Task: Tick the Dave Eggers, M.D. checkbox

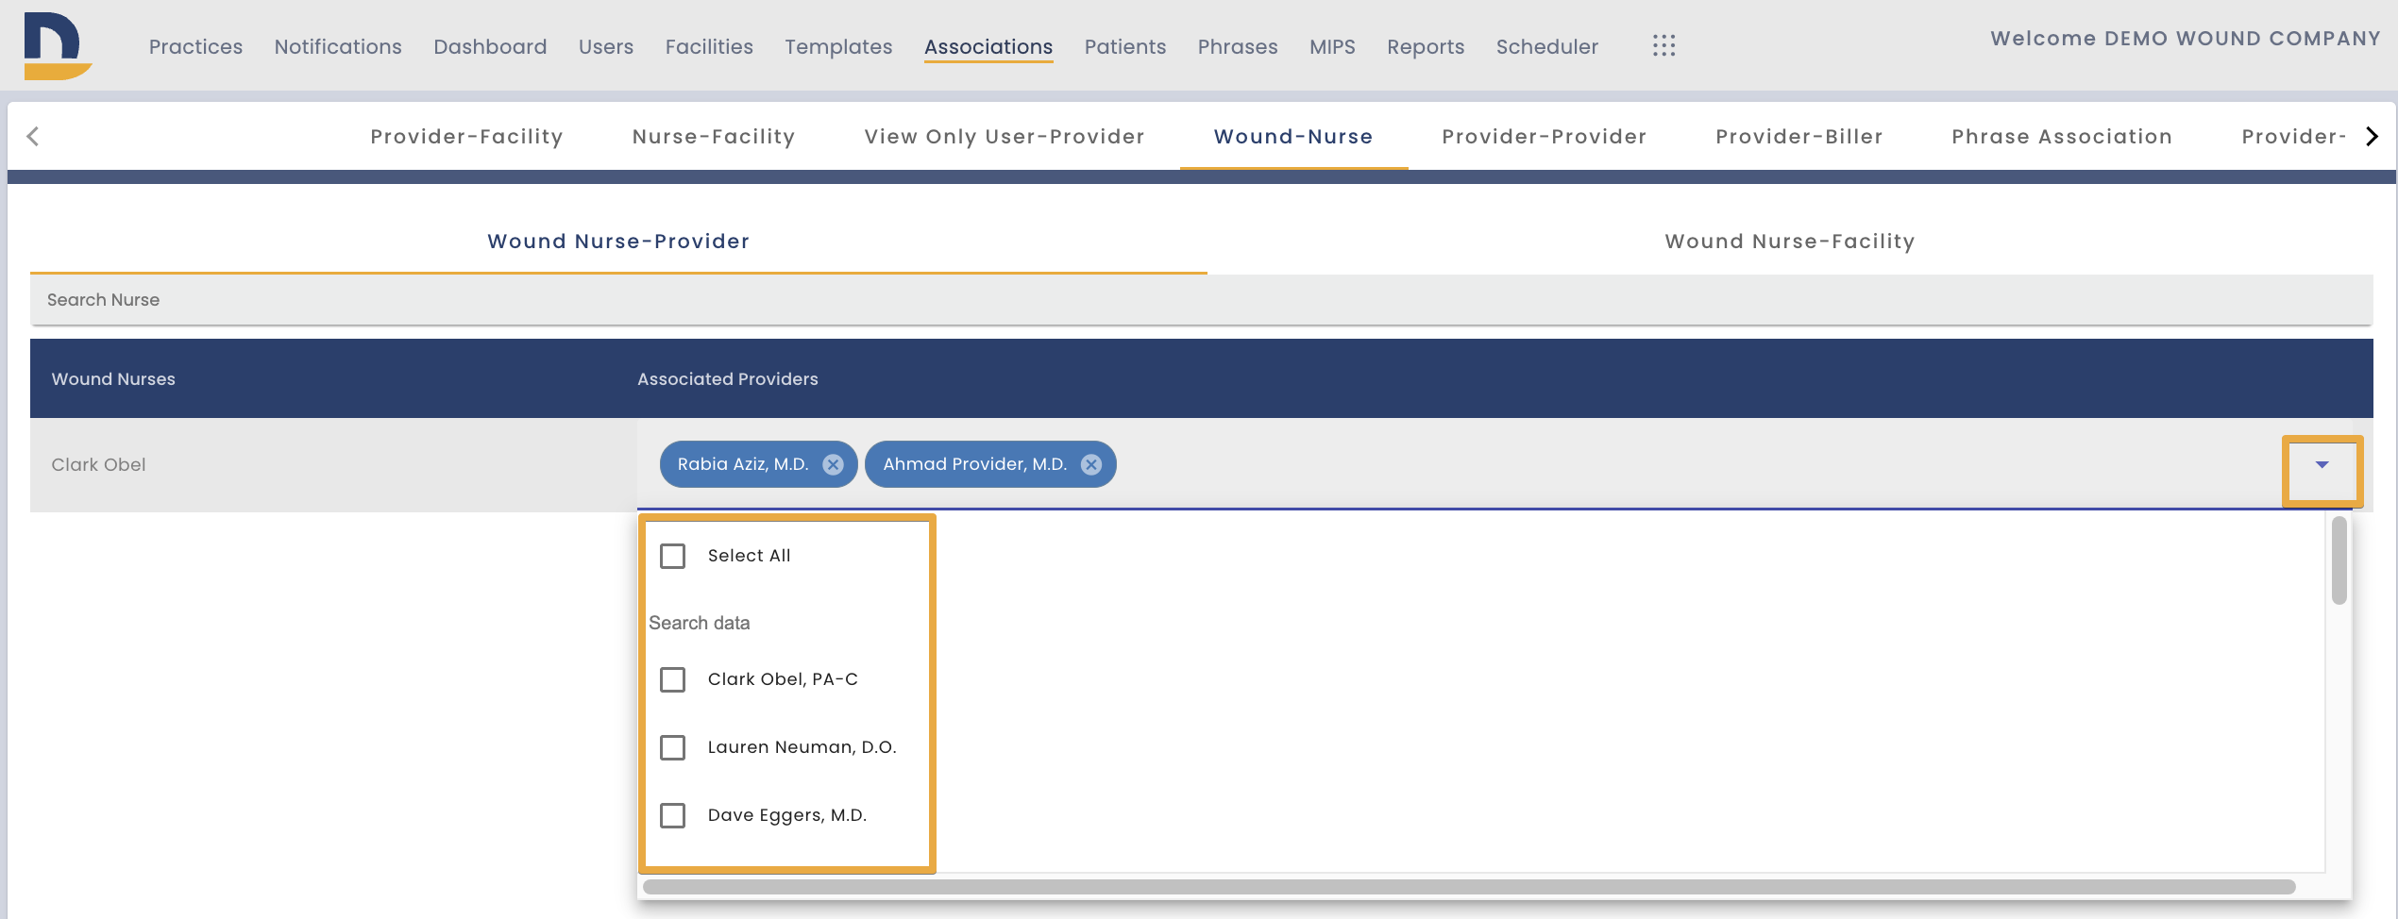Action: click(x=673, y=815)
